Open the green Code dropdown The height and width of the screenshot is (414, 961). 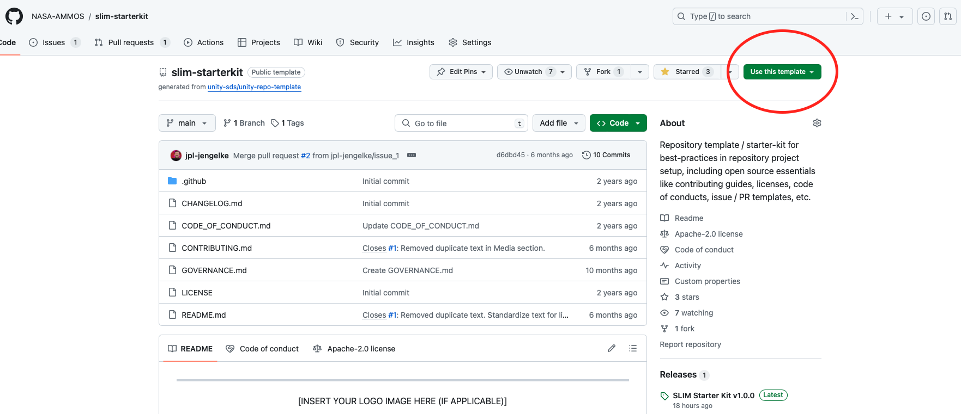point(618,123)
